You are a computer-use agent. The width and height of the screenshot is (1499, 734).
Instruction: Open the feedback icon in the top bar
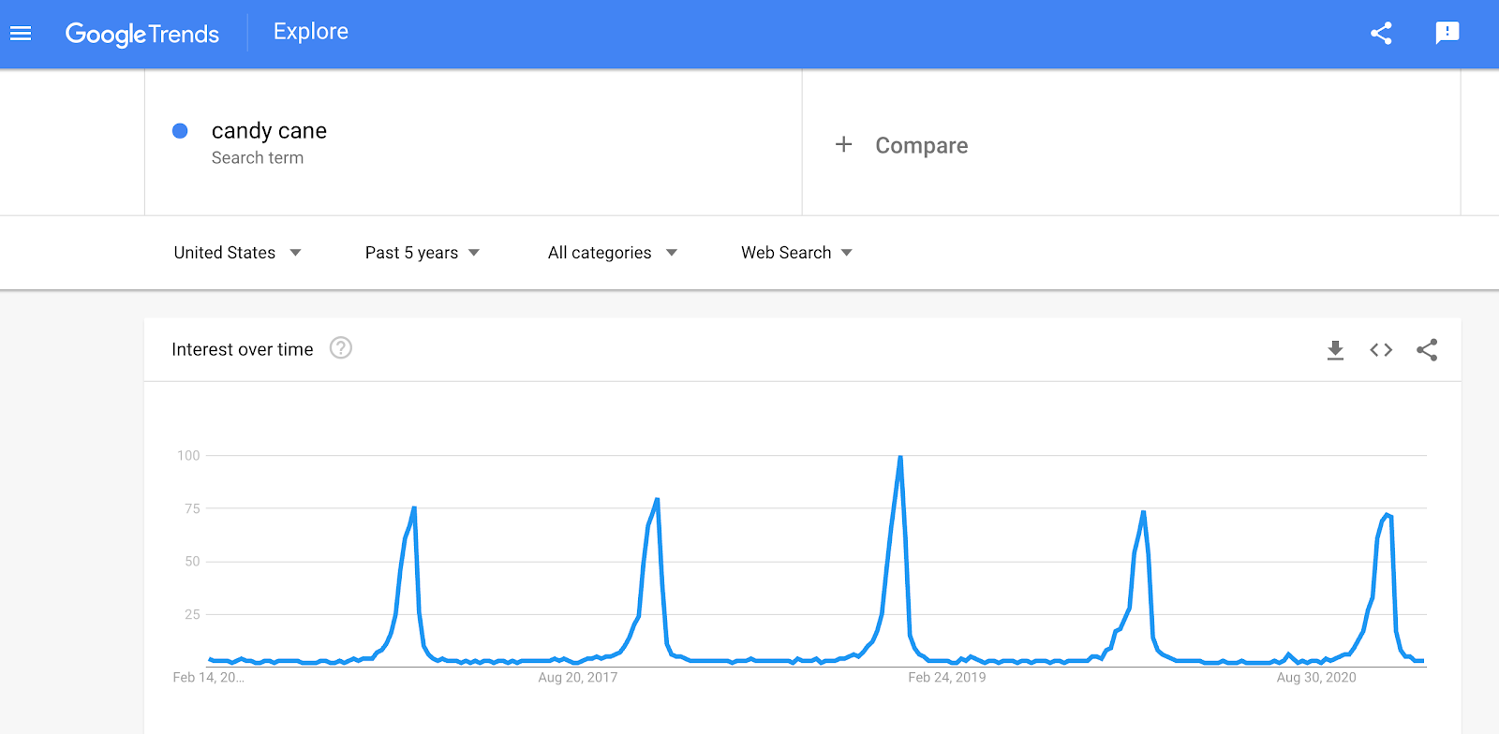[1447, 32]
